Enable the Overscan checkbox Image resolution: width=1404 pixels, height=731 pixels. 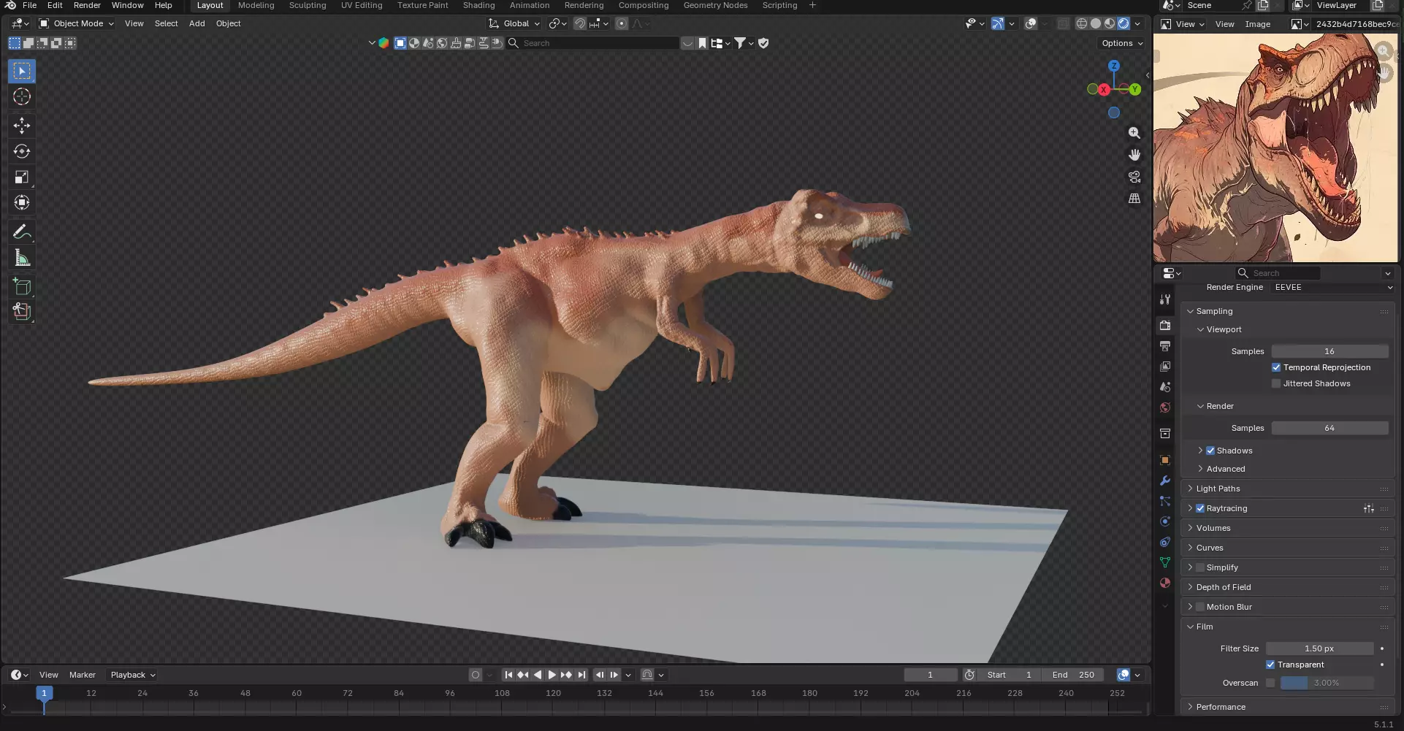(x=1270, y=683)
